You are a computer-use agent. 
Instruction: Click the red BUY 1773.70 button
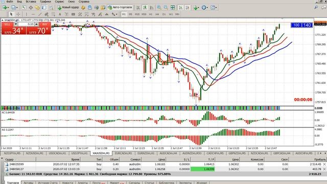(39, 31)
